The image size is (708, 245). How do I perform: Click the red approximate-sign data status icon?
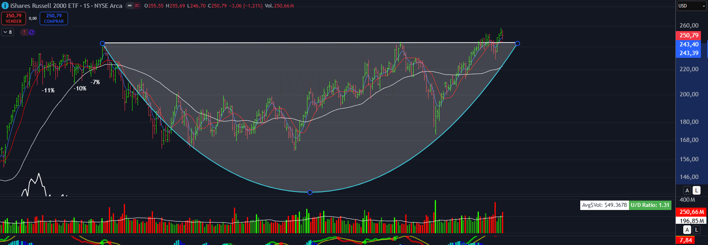tap(137, 6)
